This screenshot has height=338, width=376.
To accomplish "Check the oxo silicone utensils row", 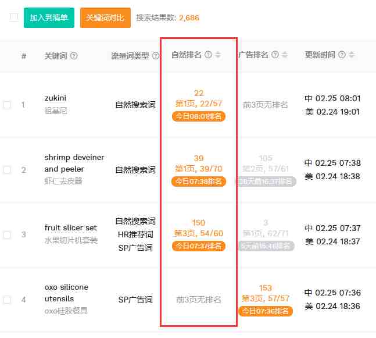I will coord(7,300).
